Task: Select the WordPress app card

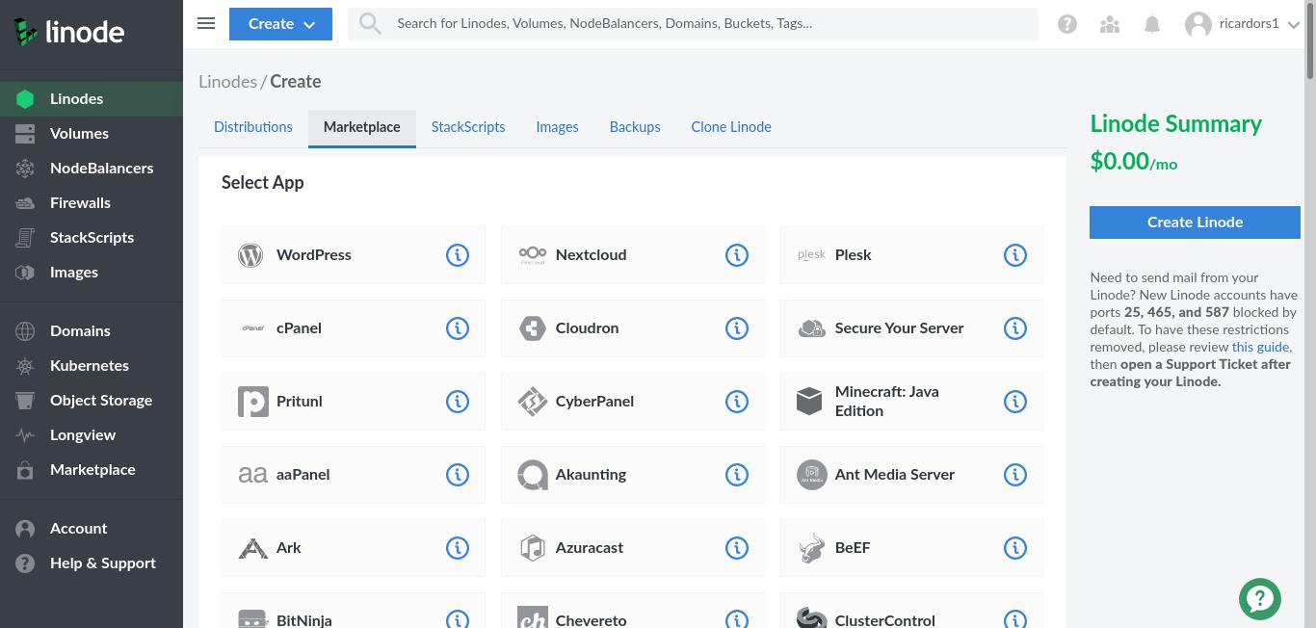Action: tap(354, 255)
